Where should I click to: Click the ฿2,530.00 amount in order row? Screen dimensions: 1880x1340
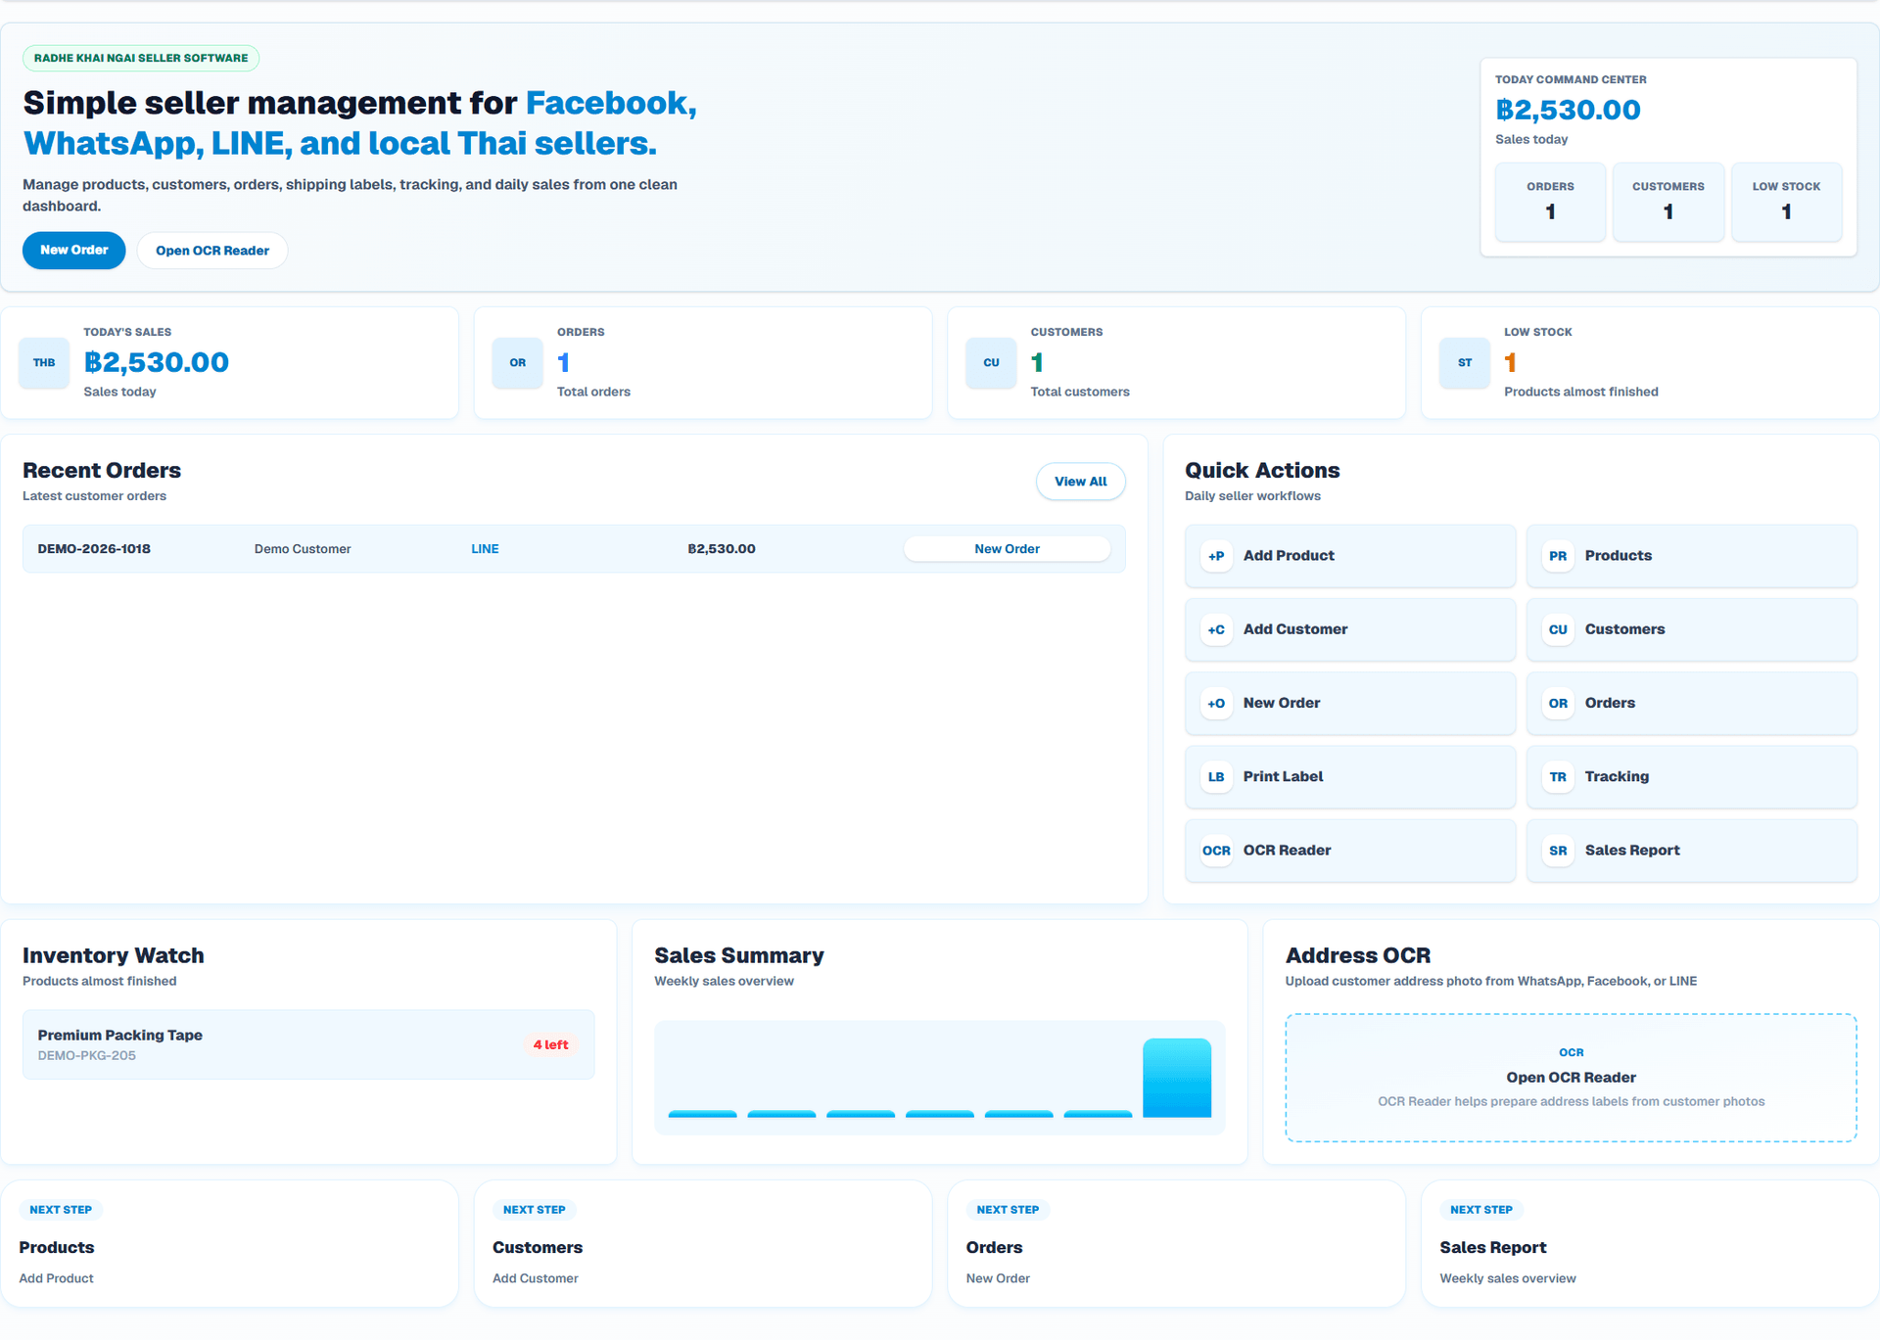(x=722, y=549)
